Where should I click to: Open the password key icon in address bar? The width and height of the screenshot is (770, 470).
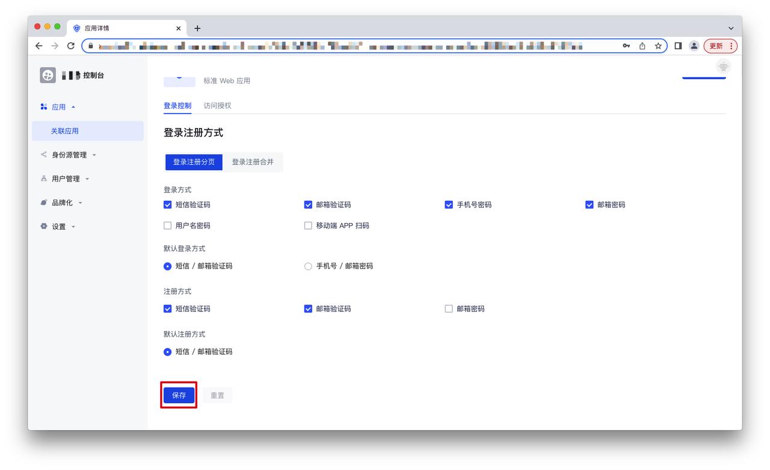(626, 46)
